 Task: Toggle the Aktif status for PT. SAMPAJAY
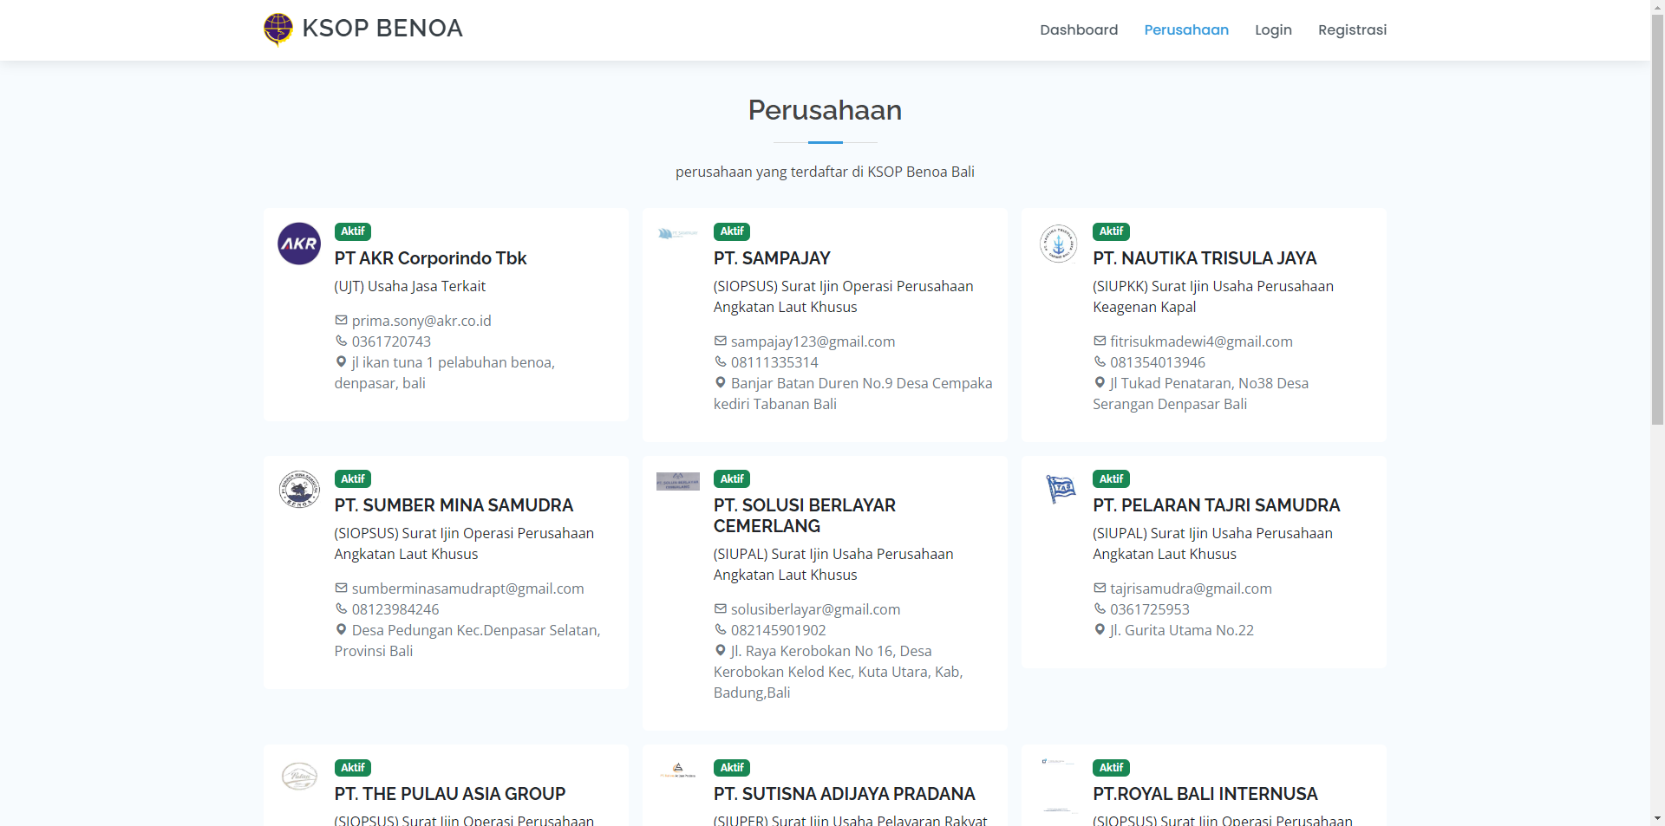(732, 231)
